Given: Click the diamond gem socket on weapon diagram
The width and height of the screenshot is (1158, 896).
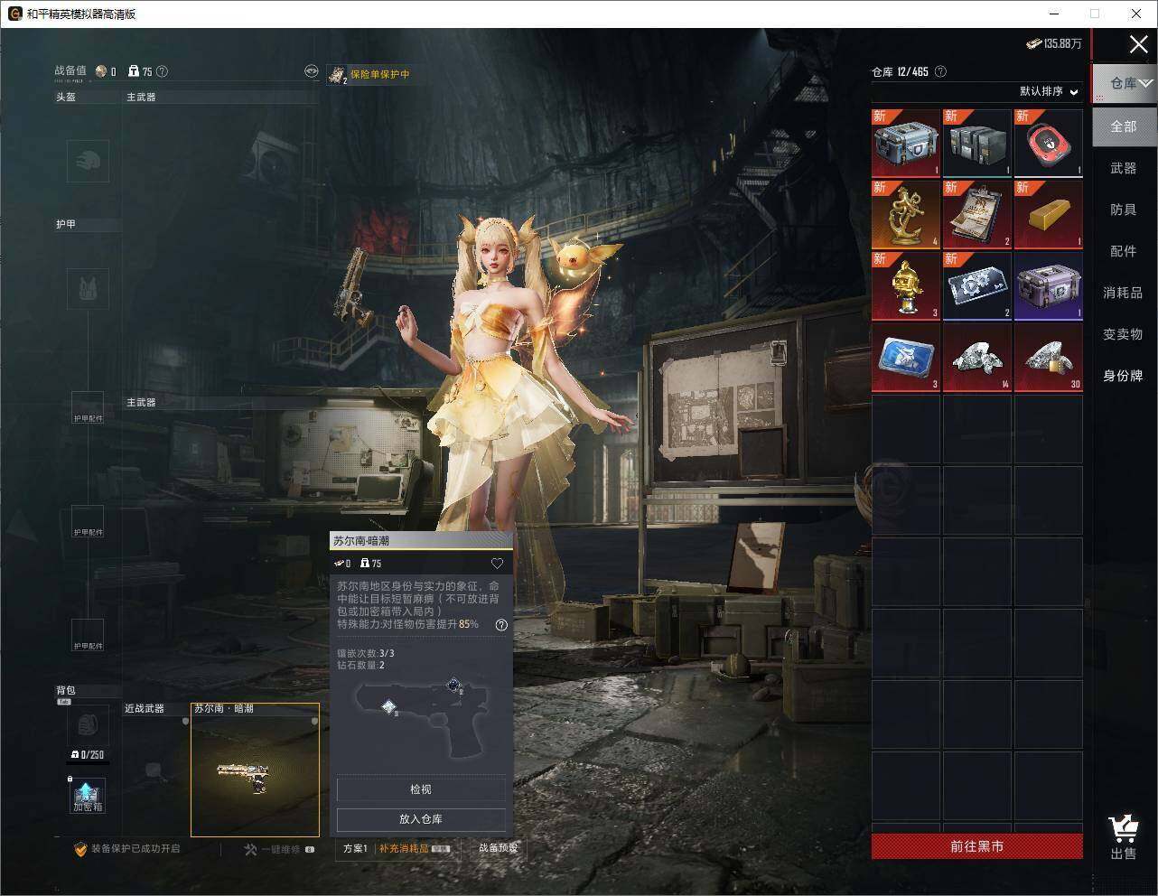Looking at the screenshot, I should pos(389,706).
